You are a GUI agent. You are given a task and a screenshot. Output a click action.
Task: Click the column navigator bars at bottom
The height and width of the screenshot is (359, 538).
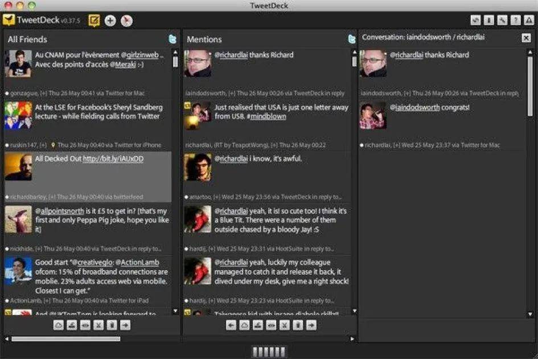pos(269,352)
